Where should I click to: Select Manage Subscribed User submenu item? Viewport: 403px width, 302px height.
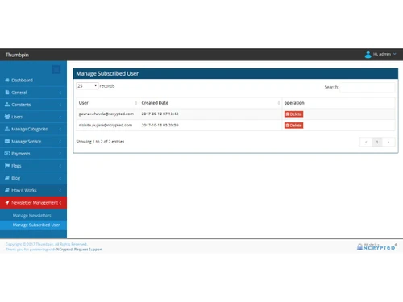(x=36, y=225)
